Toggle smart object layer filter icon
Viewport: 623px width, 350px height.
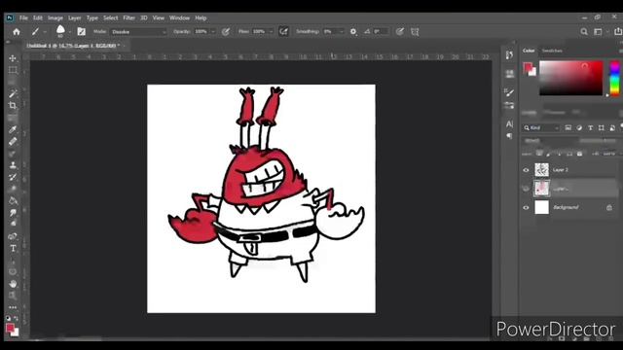click(x=612, y=127)
